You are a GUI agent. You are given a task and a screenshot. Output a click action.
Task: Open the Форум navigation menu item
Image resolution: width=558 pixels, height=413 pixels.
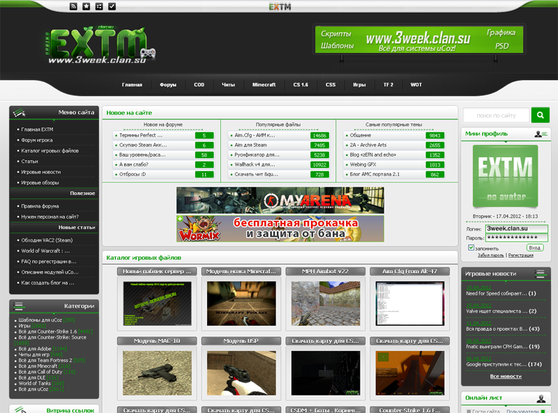coord(167,85)
